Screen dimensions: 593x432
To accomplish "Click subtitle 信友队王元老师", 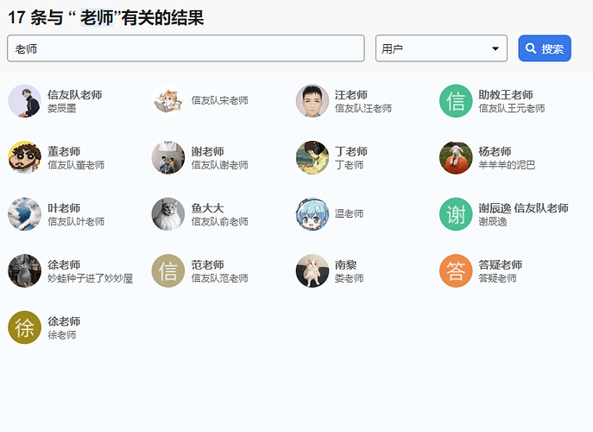I will 512,108.
